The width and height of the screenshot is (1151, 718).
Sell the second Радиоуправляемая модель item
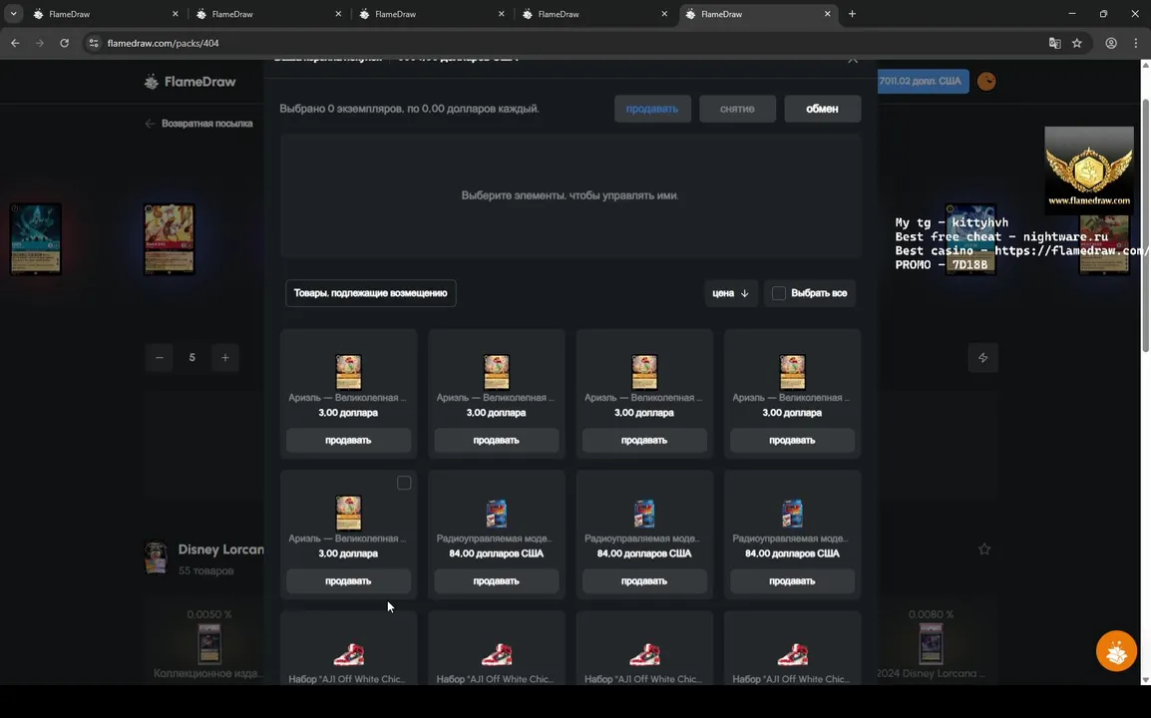(x=644, y=581)
